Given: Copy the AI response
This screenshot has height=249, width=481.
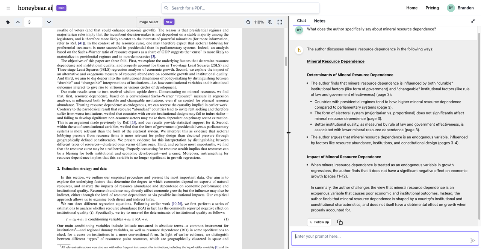Looking at the screenshot, I should click(x=340, y=222).
